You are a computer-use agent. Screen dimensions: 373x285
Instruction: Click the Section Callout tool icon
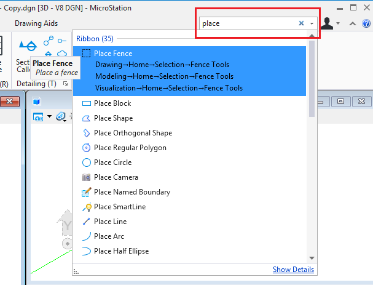28,46
